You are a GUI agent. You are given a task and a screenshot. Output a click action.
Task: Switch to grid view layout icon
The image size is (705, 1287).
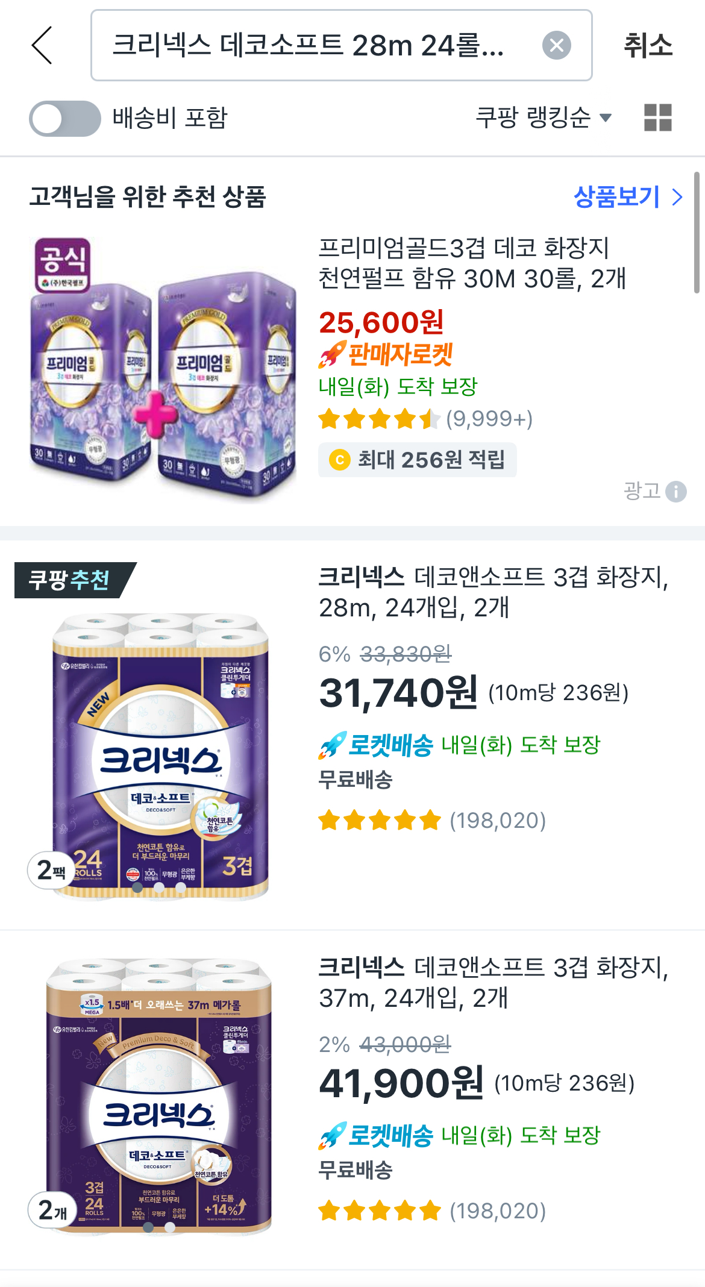(657, 117)
